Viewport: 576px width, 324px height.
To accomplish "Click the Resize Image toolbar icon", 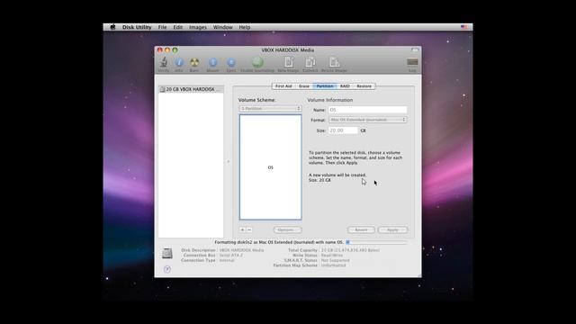I will point(334,62).
